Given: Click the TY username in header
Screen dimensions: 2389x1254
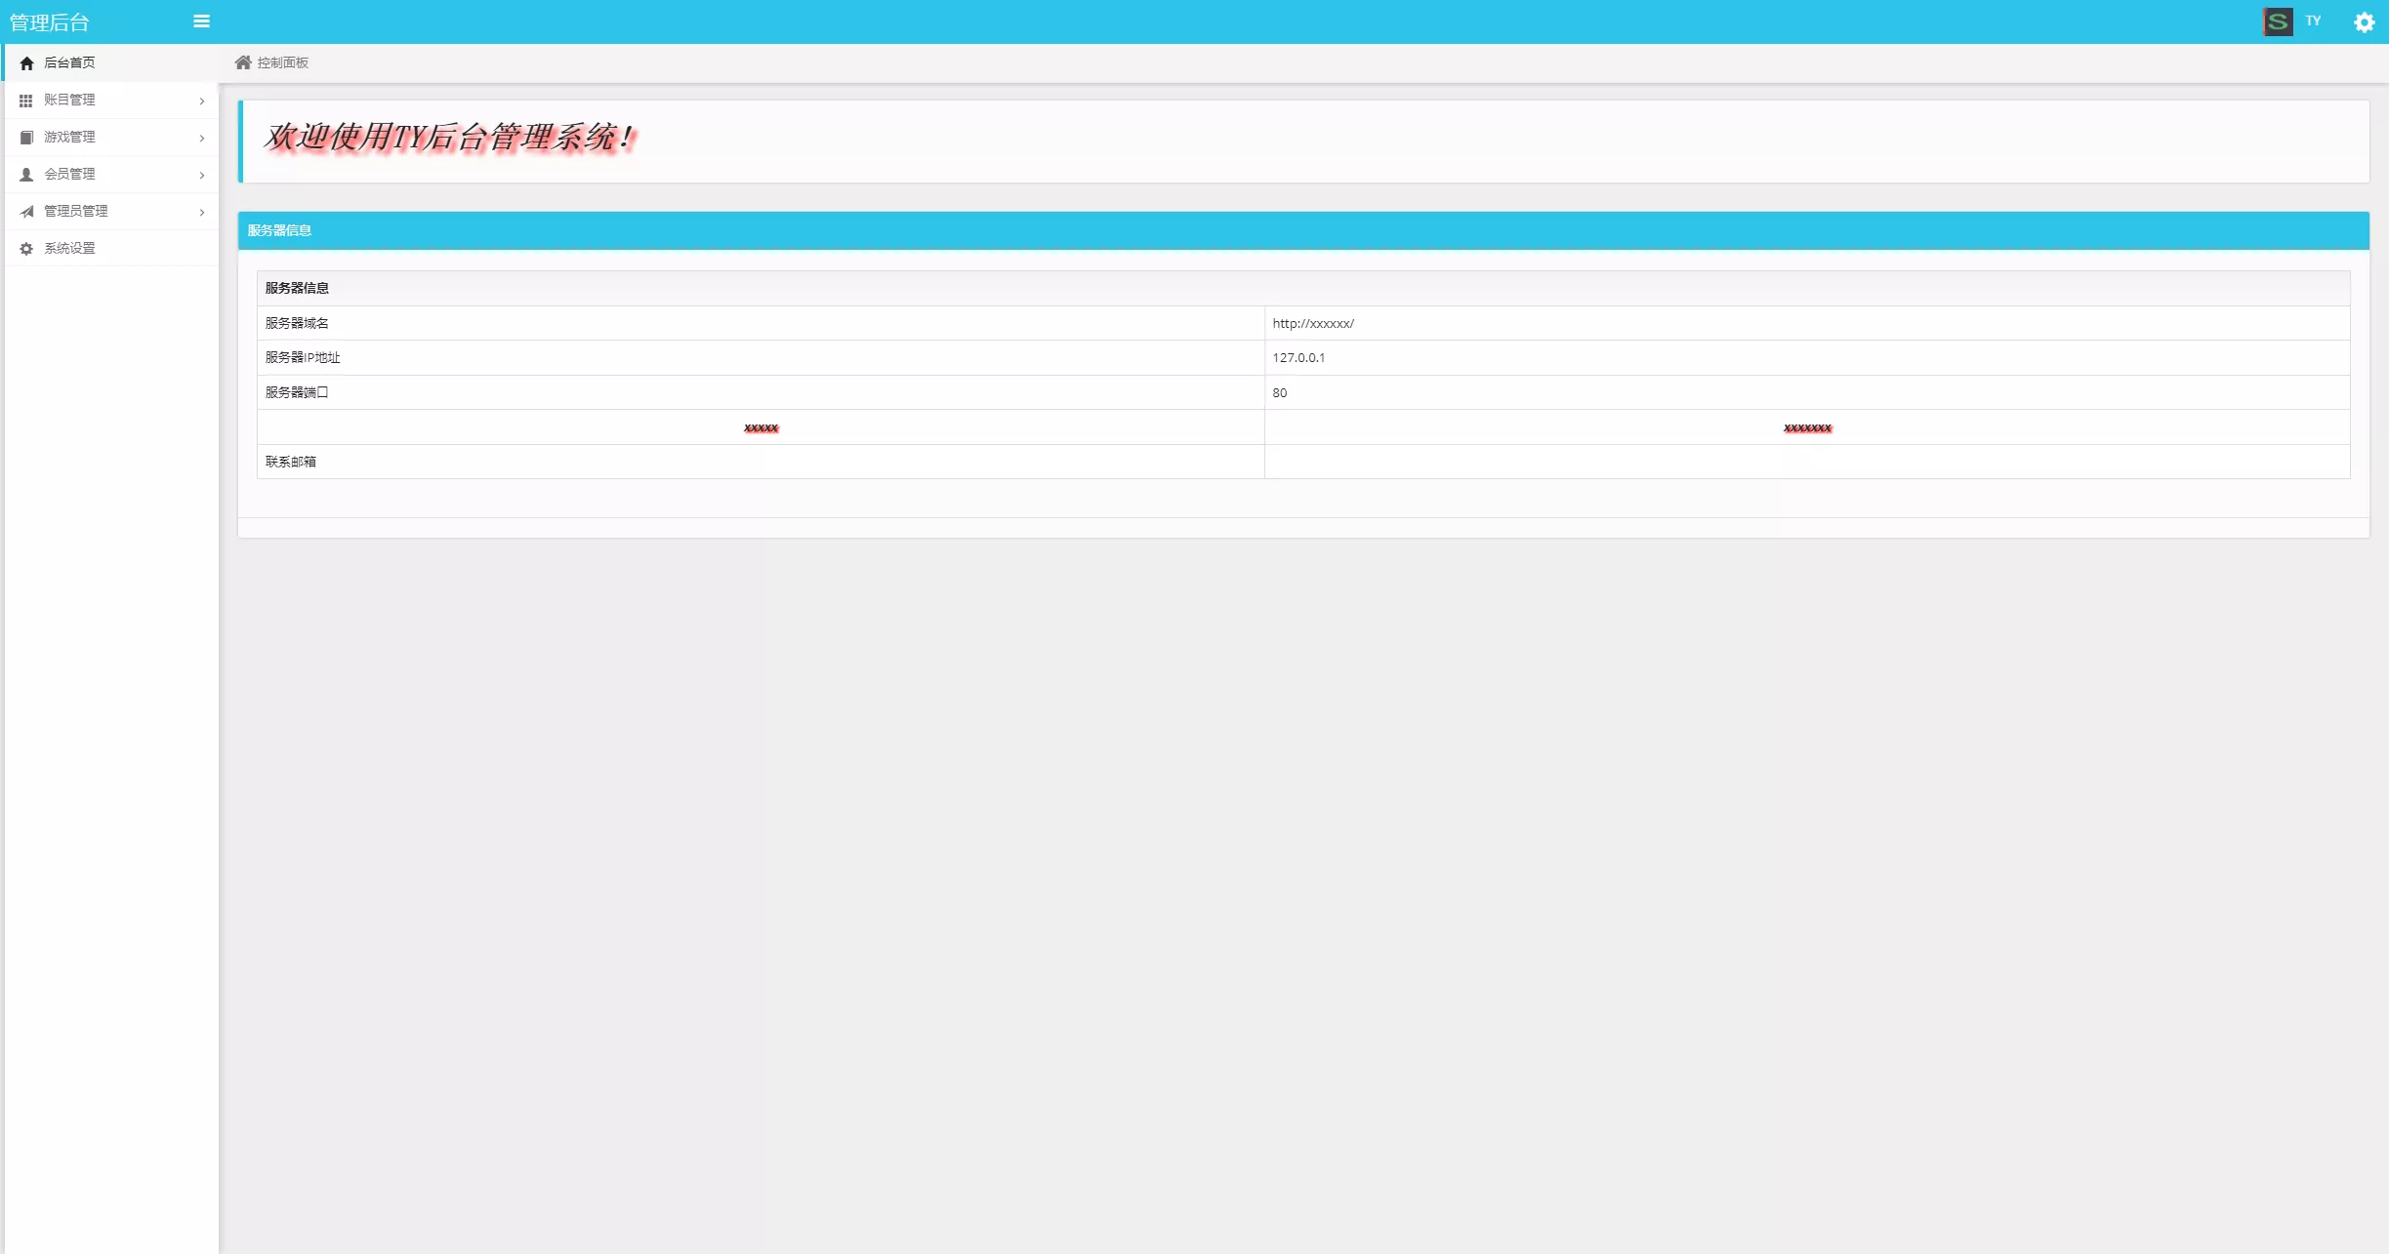Looking at the screenshot, I should (x=2313, y=20).
